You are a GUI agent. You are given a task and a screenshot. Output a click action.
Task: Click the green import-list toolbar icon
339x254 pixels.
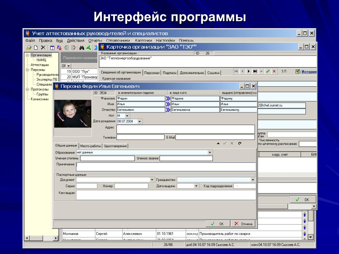[67, 48]
